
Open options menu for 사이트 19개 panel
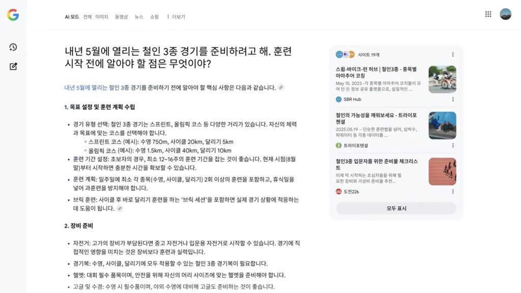(453, 54)
